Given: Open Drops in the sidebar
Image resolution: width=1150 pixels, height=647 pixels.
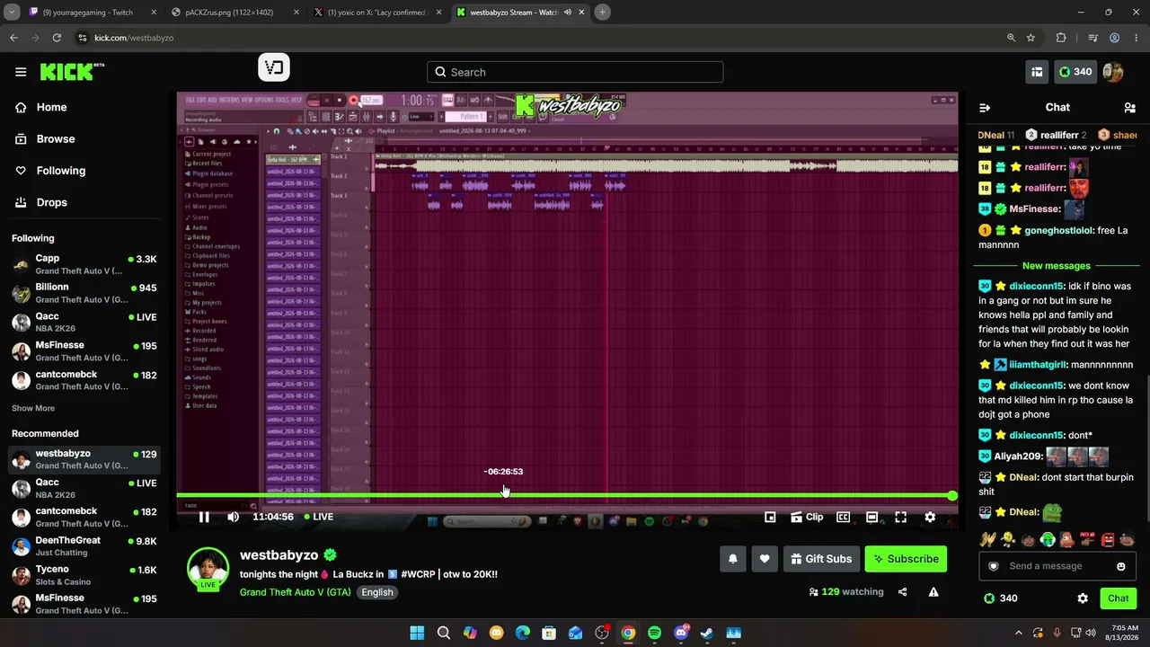Looking at the screenshot, I should 41,202.
